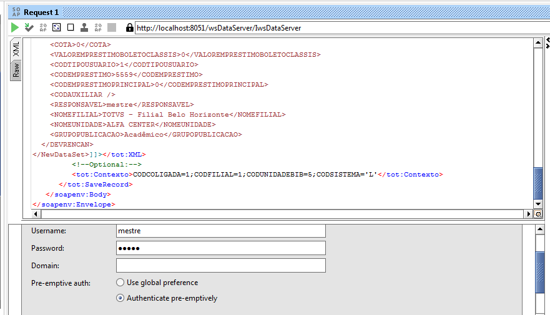
Task: Up arrow of the auth panel scrollbar
Action: click(540, 230)
